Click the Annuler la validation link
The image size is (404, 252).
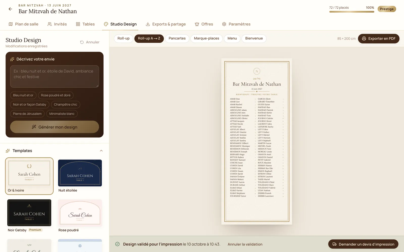pos(245,244)
